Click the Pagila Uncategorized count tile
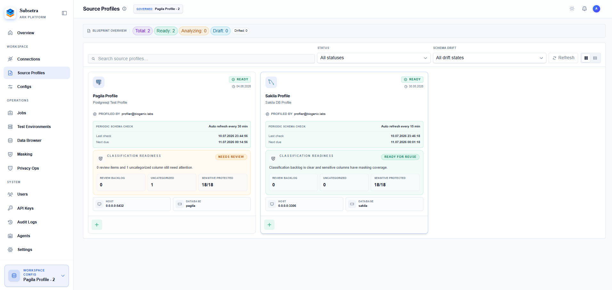Screen dimensions: 612x290 (x=172, y=182)
